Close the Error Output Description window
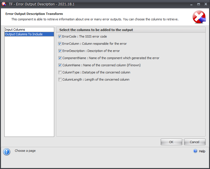Image resolution: width=210 pixels, height=169 pixels. point(206,4)
